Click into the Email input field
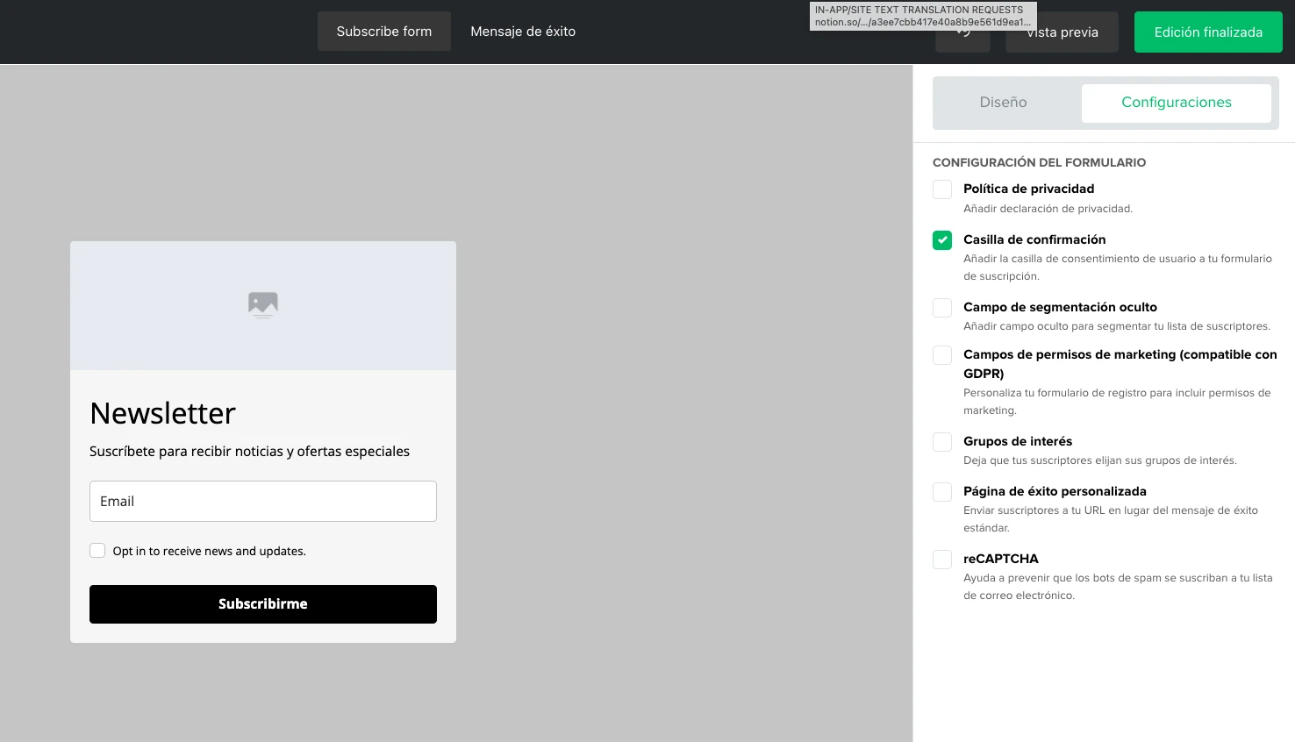Screen dimensions: 1295x742 [263, 502]
